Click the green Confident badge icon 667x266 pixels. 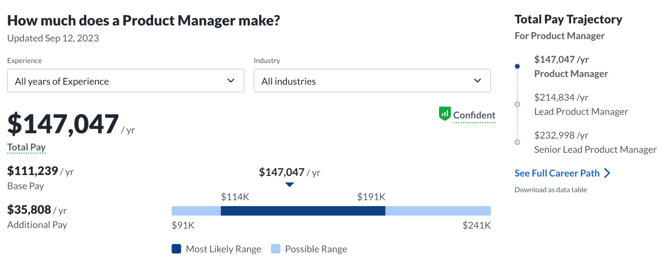pyautogui.click(x=444, y=114)
